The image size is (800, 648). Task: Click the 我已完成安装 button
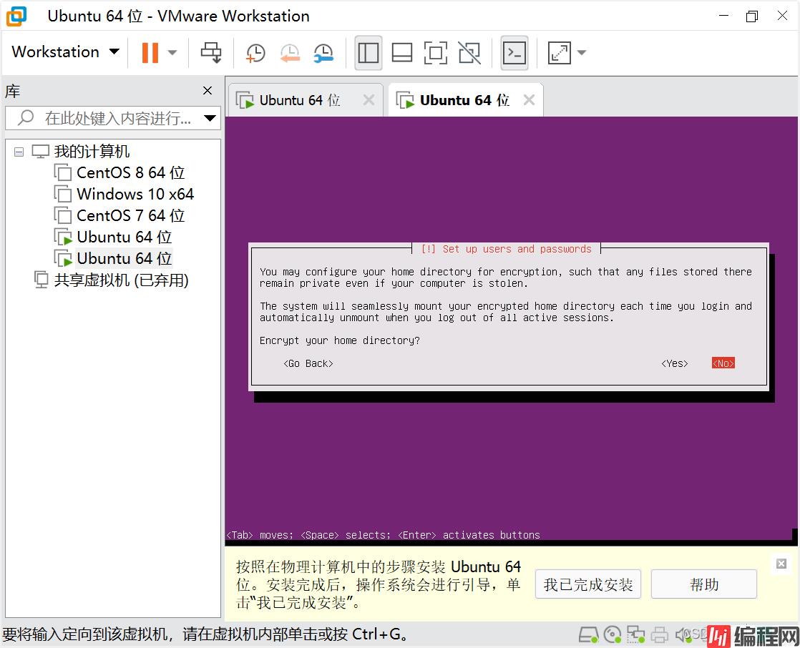(587, 585)
